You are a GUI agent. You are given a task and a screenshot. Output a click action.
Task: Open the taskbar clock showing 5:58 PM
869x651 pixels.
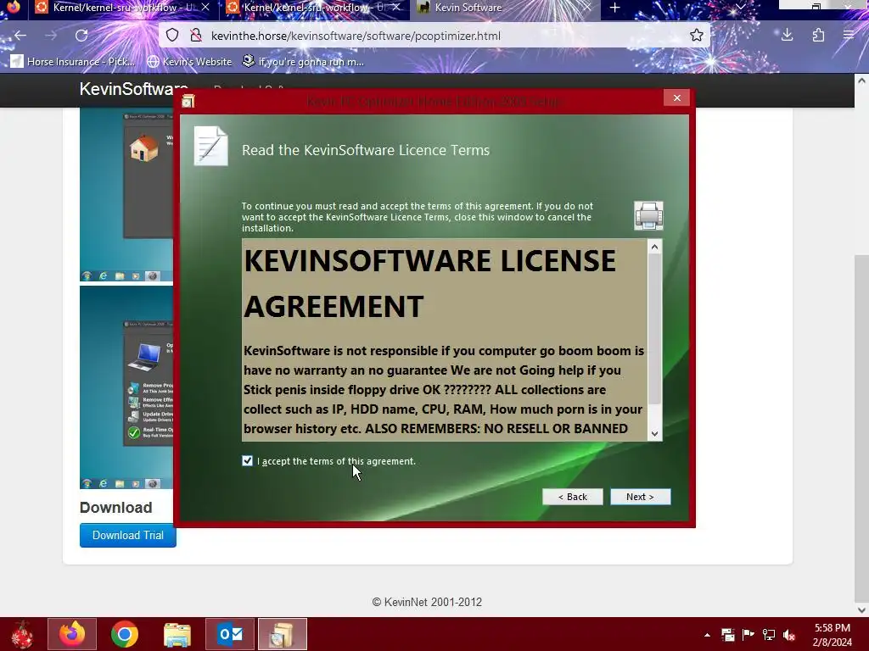click(x=832, y=635)
